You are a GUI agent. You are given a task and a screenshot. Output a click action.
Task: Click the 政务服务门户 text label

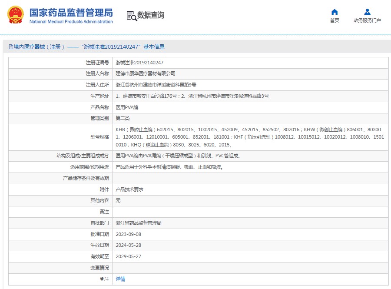pos(367,20)
